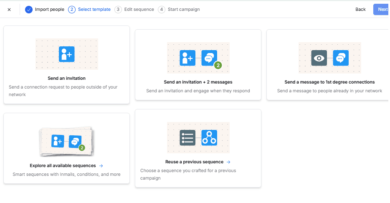Click the add-person icon in invitation + 2 messages card
390x203 pixels.
point(187,58)
